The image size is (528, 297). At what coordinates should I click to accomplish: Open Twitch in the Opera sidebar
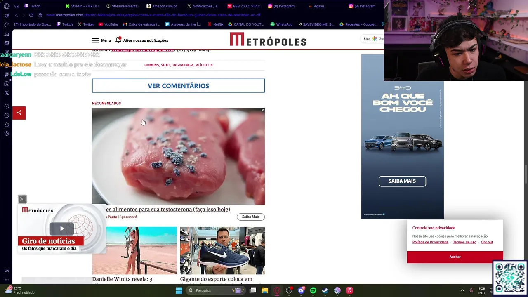[x=7, y=74]
